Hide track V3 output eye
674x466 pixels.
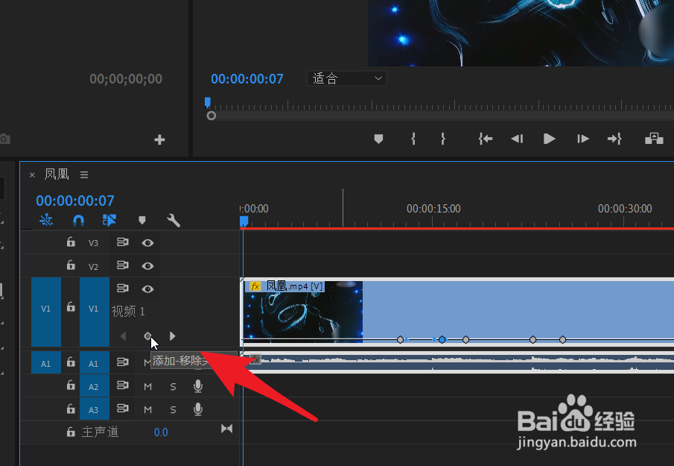(x=147, y=243)
